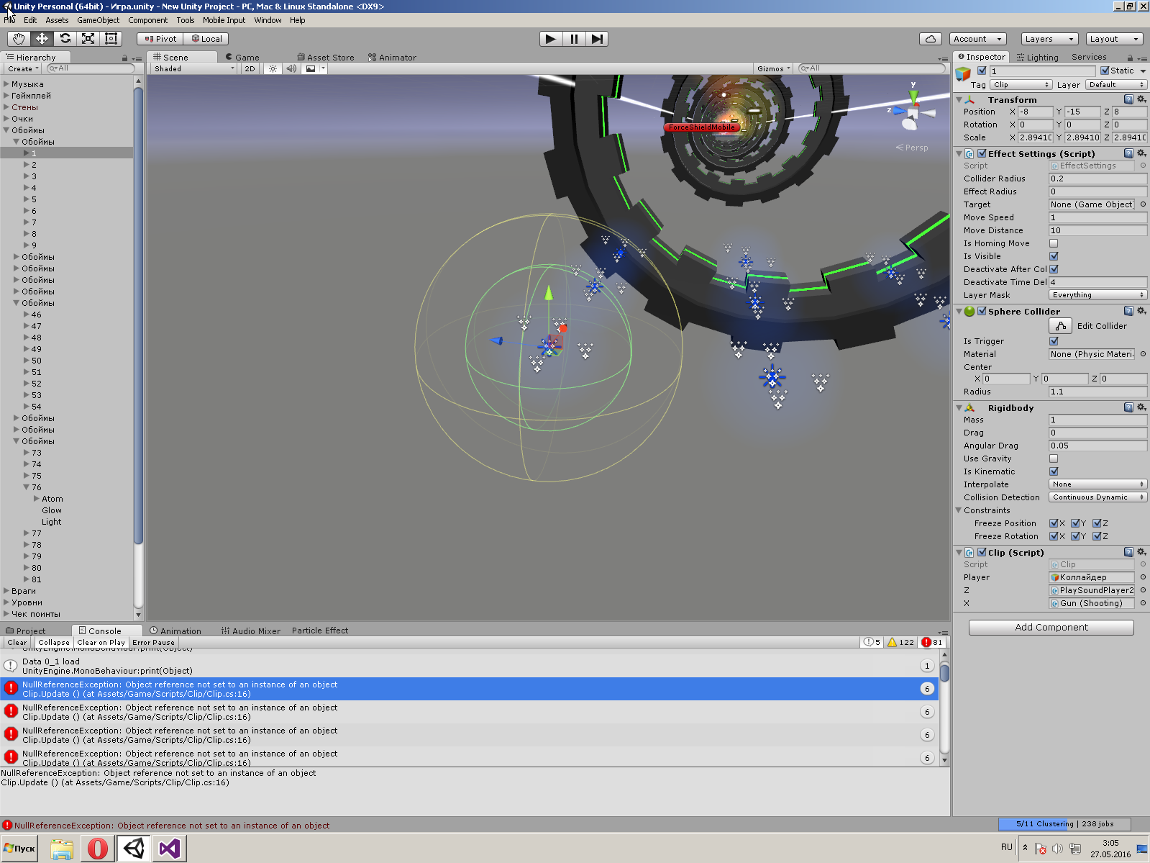
Task: Open Interpolate dropdown
Action: [1097, 484]
